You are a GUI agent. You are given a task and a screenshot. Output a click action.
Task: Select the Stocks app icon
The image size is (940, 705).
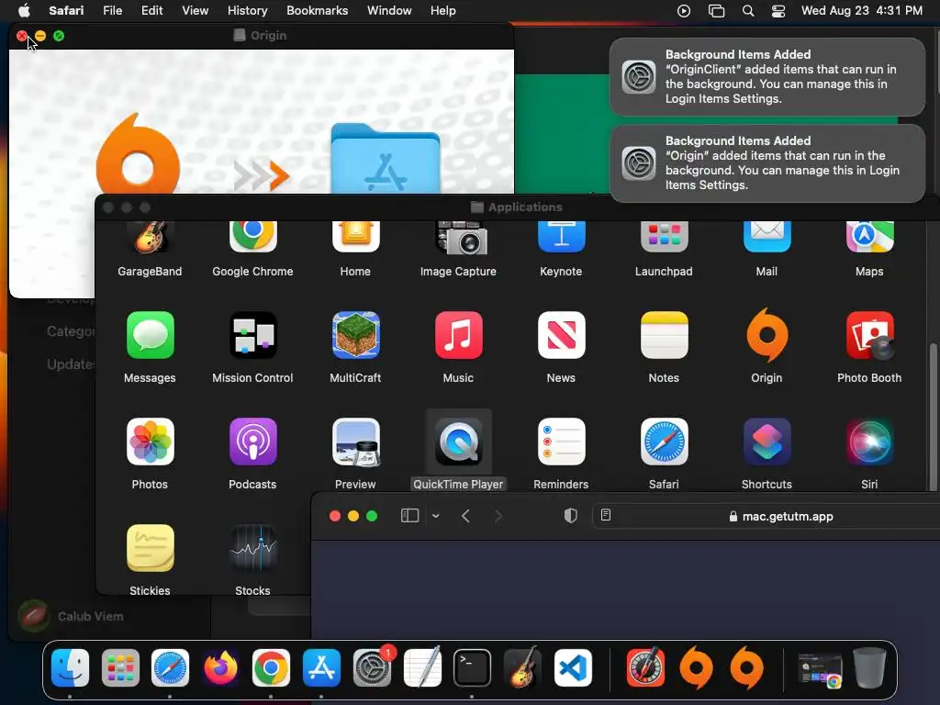(x=253, y=548)
